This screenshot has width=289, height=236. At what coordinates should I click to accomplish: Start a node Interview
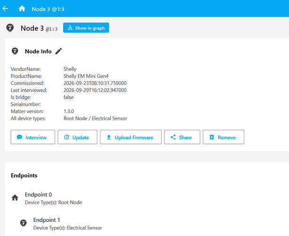(x=33, y=137)
